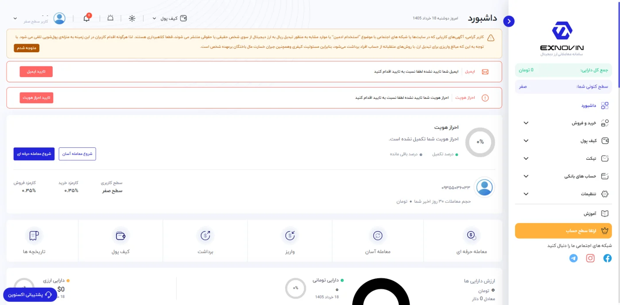Dismiss warning with متوجه شدم button
Screen dimensions: 620x305
pos(27,48)
